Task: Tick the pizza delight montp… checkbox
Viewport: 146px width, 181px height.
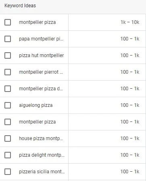Action: (8, 155)
